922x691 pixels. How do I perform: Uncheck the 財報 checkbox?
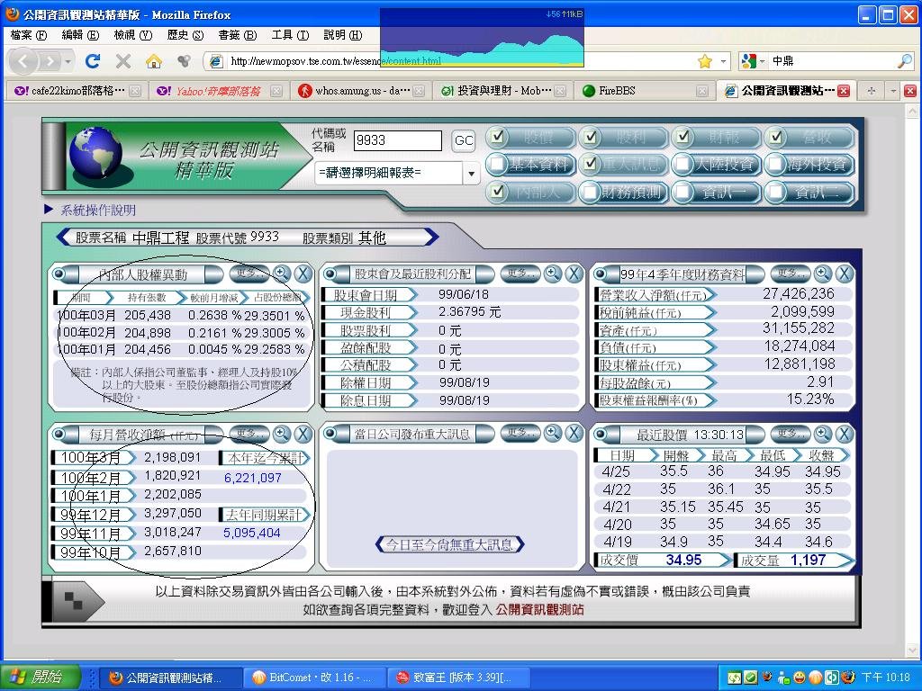point(682,137)
